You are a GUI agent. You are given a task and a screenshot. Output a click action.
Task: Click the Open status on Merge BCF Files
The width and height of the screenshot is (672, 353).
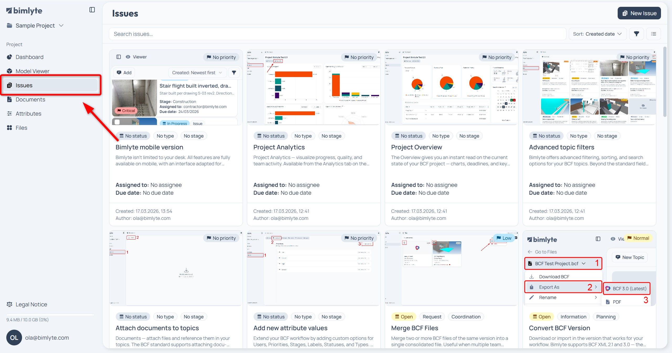404,317
